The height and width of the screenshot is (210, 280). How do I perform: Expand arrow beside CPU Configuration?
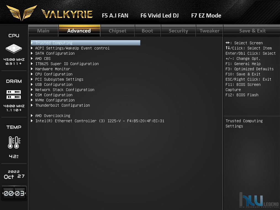pos(32,74)
